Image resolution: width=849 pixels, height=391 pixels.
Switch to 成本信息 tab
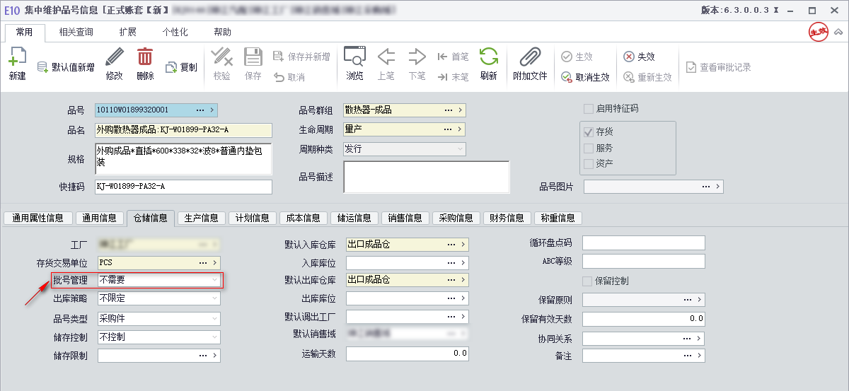304,218
